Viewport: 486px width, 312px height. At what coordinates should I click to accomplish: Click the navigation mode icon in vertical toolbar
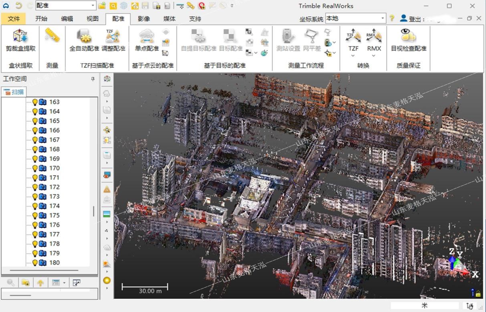107,130
